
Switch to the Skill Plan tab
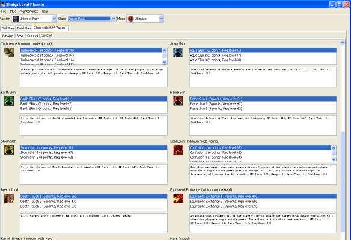8,28
